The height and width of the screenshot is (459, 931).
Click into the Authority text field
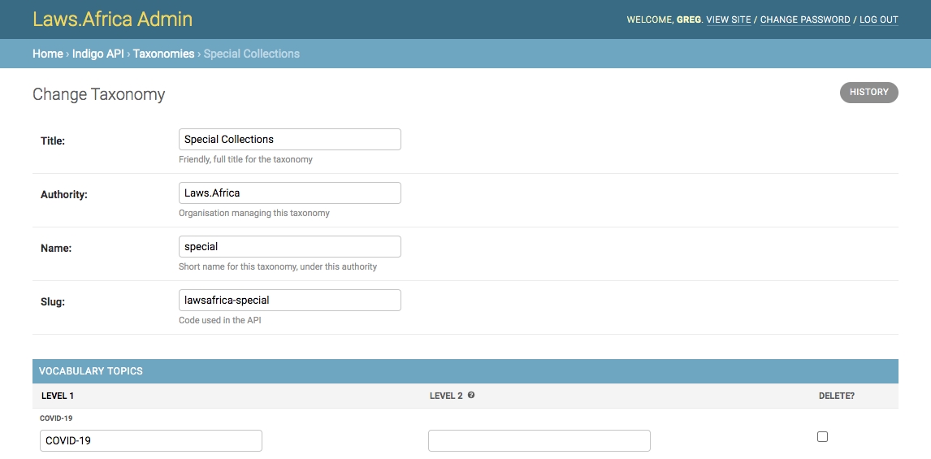coord(289,193)
